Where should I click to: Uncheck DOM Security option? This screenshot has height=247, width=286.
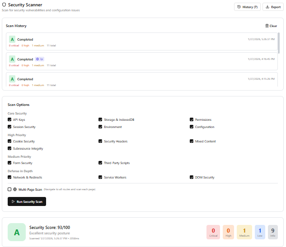[x=192, y=177]
